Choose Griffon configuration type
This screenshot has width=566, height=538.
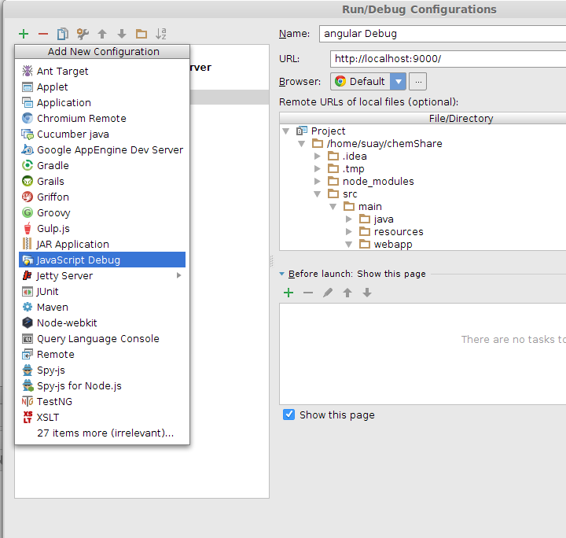pyautogui.click(x=102, y=197)
